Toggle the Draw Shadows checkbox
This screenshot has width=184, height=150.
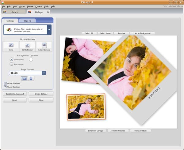click(x=5, y=83)
